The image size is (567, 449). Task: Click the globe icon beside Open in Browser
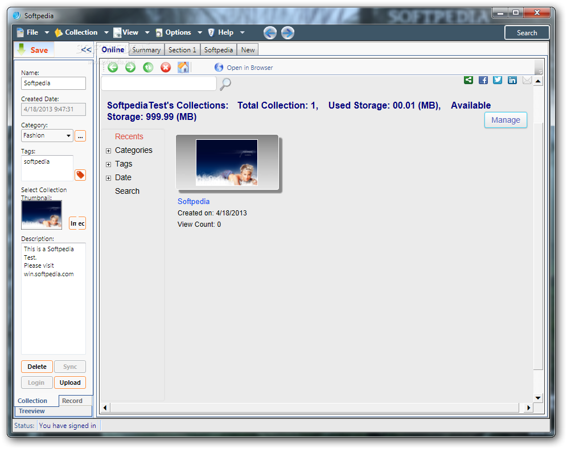pos(219,68)
